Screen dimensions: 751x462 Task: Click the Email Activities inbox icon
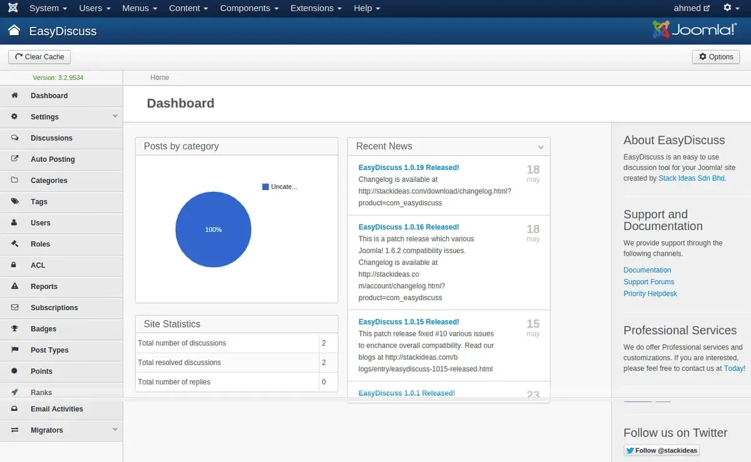15,409
